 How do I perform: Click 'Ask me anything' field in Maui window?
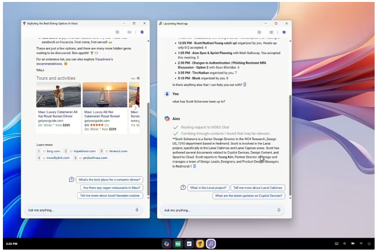(x=84, y=210)
